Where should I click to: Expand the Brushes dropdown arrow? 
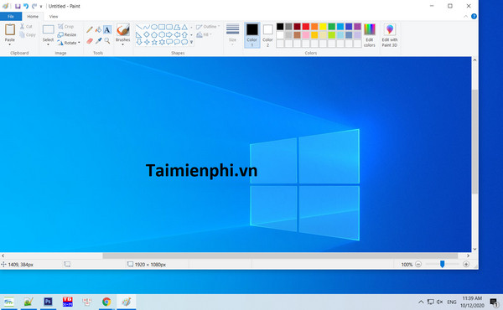click(x=123, y=44)
